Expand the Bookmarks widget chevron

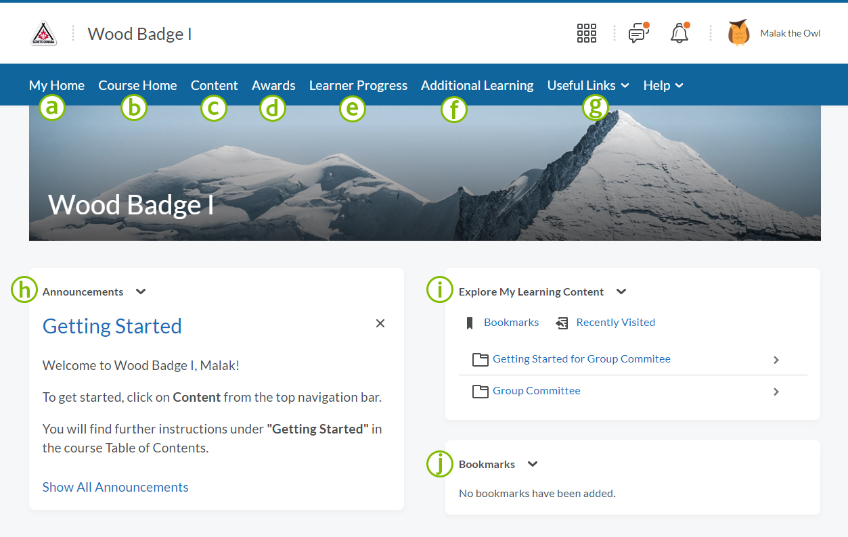(533, 464)
